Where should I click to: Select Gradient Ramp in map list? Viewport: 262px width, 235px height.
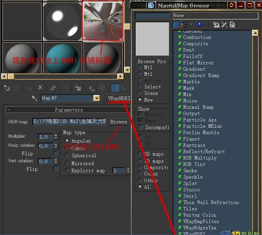201,75
